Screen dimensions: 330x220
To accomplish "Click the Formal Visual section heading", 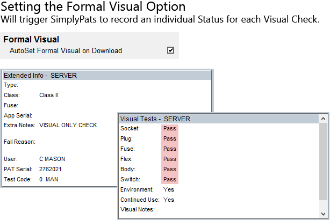I will pos(31,40).
